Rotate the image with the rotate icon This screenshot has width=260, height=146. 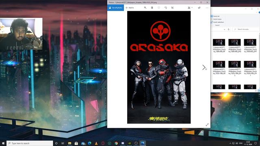tap(165, 8)
